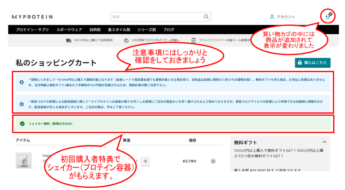Screen dimensions: 345x190
Task: Open the shopping basket icon
Action: point(328,16)
